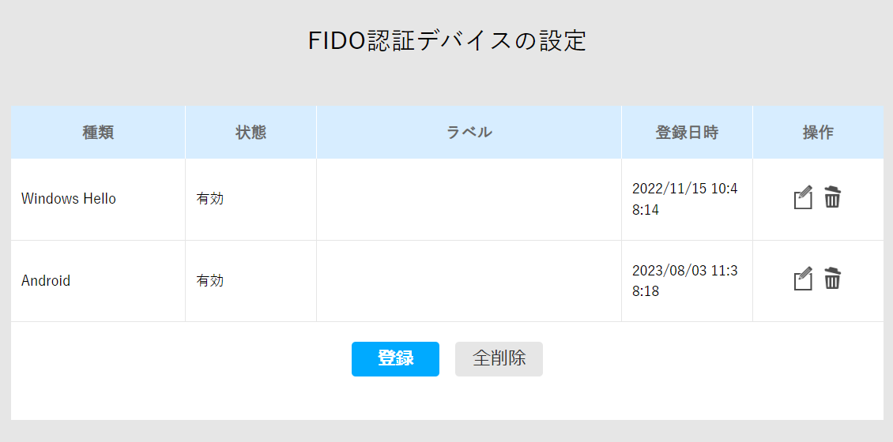Screen dimensions: 893x442
Task: Click the empty label cell for Windows Hello
Action: pos(469,199)
